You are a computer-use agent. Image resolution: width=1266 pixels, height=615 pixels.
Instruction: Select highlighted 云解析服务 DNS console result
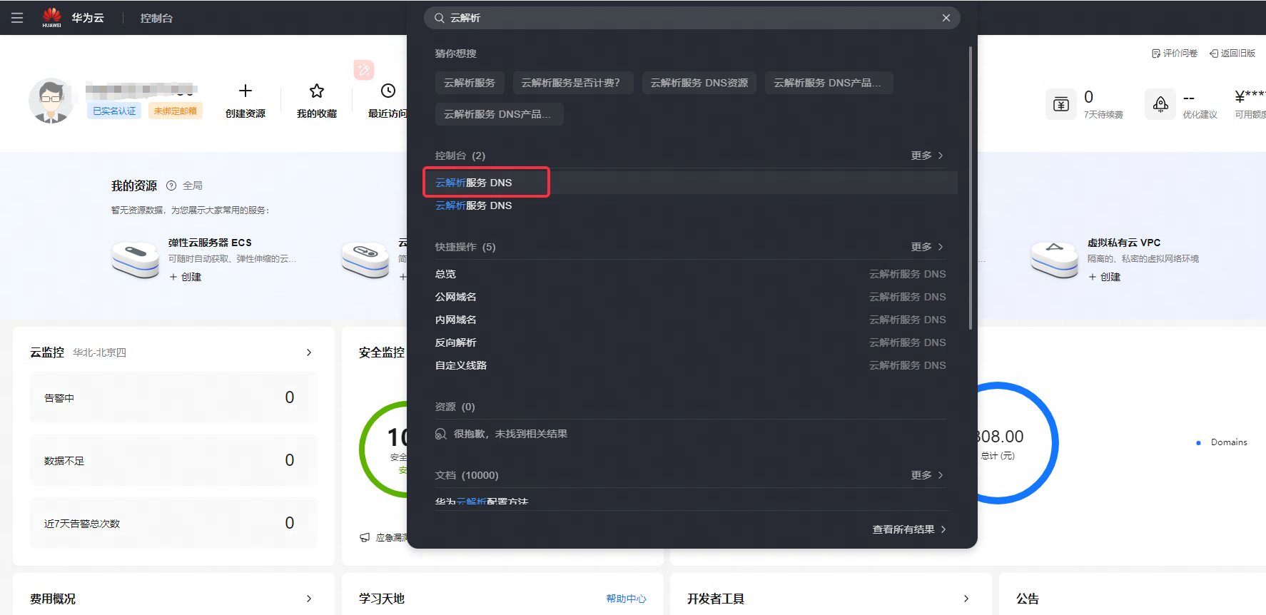pyautogui.click(x=474, y=183)
